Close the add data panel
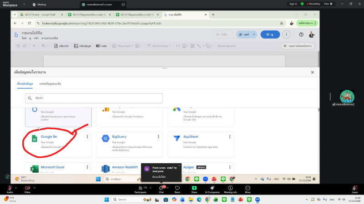The height and width of the screenshot is (204, 364). pos(312,72)
